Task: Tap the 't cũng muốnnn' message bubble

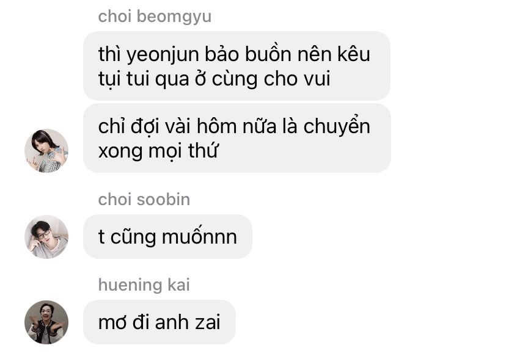Action: click(x=167, y=237)
